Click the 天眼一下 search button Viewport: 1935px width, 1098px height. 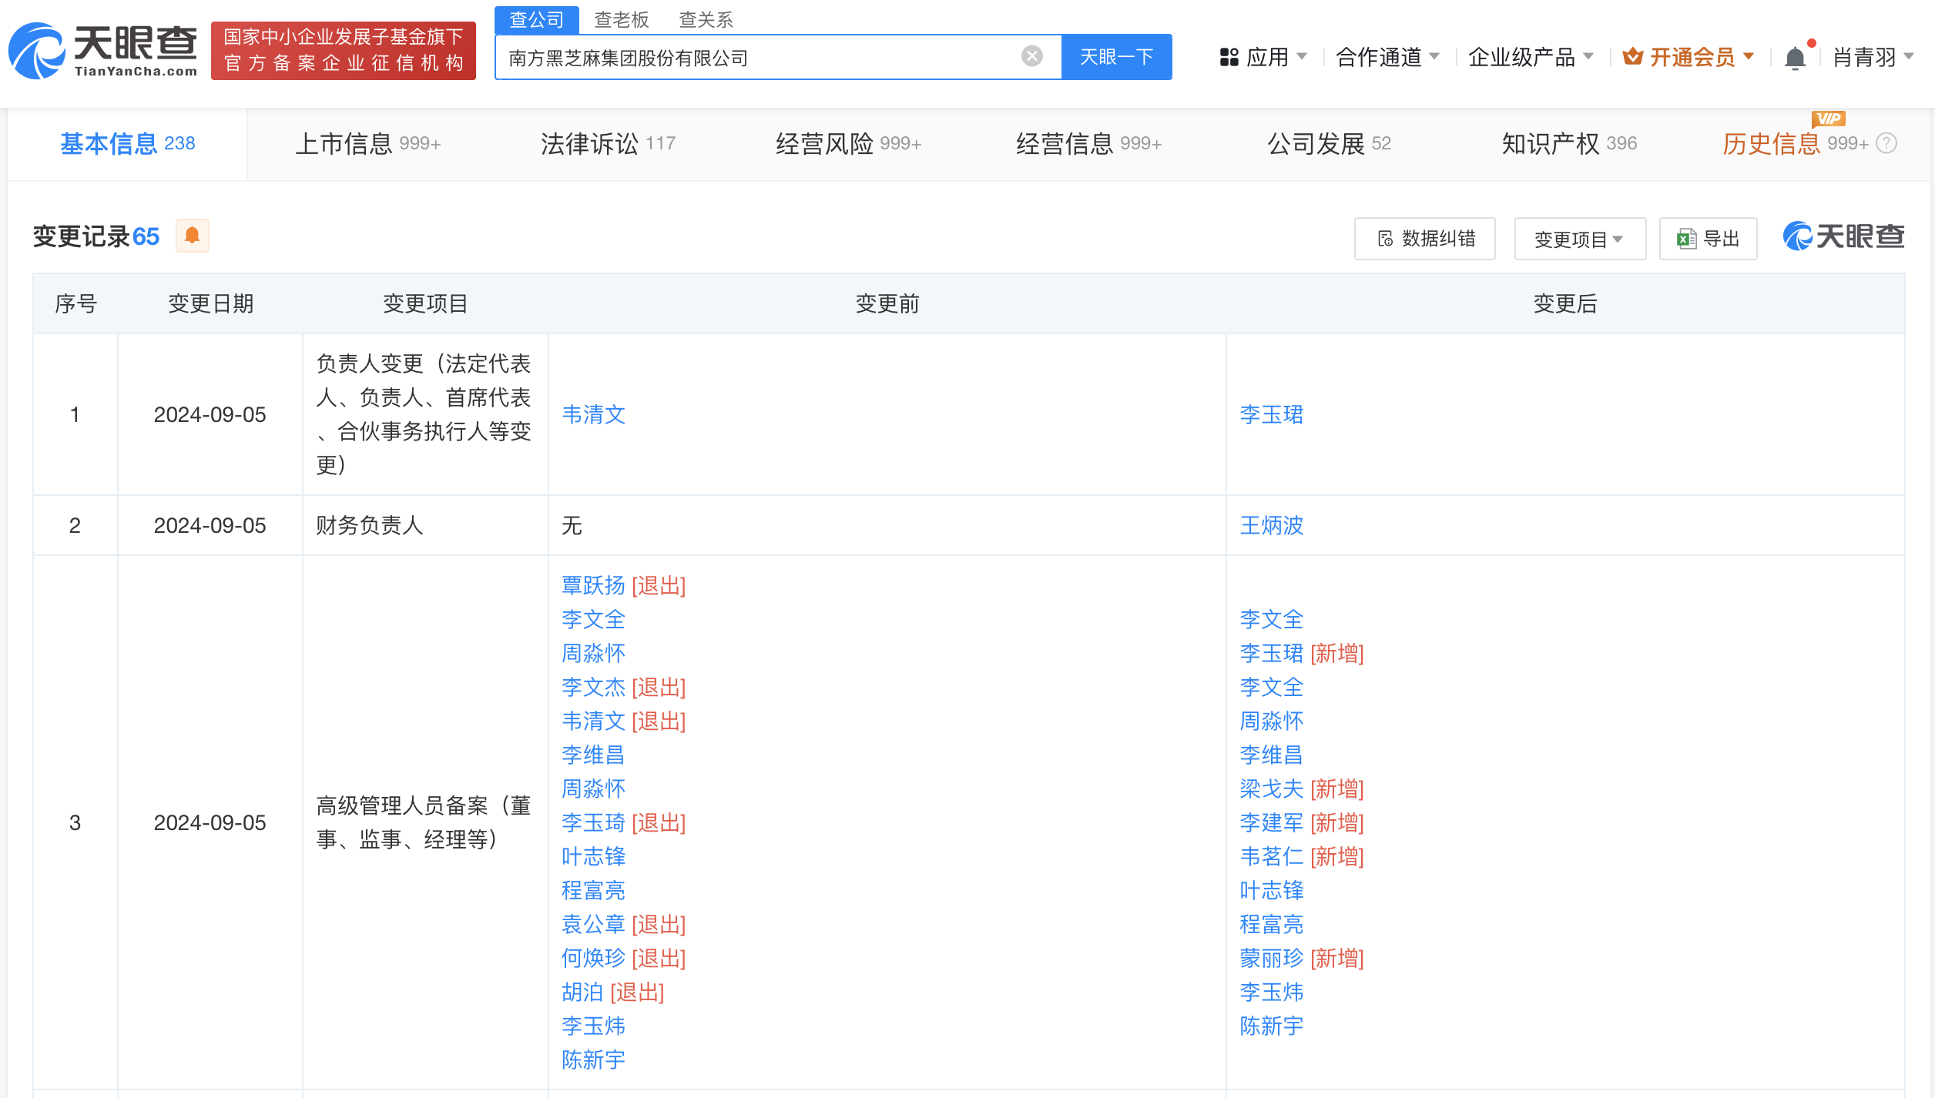1117,55
